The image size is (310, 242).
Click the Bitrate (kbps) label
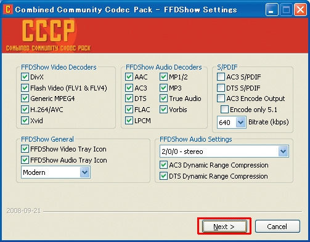[269, 122]
